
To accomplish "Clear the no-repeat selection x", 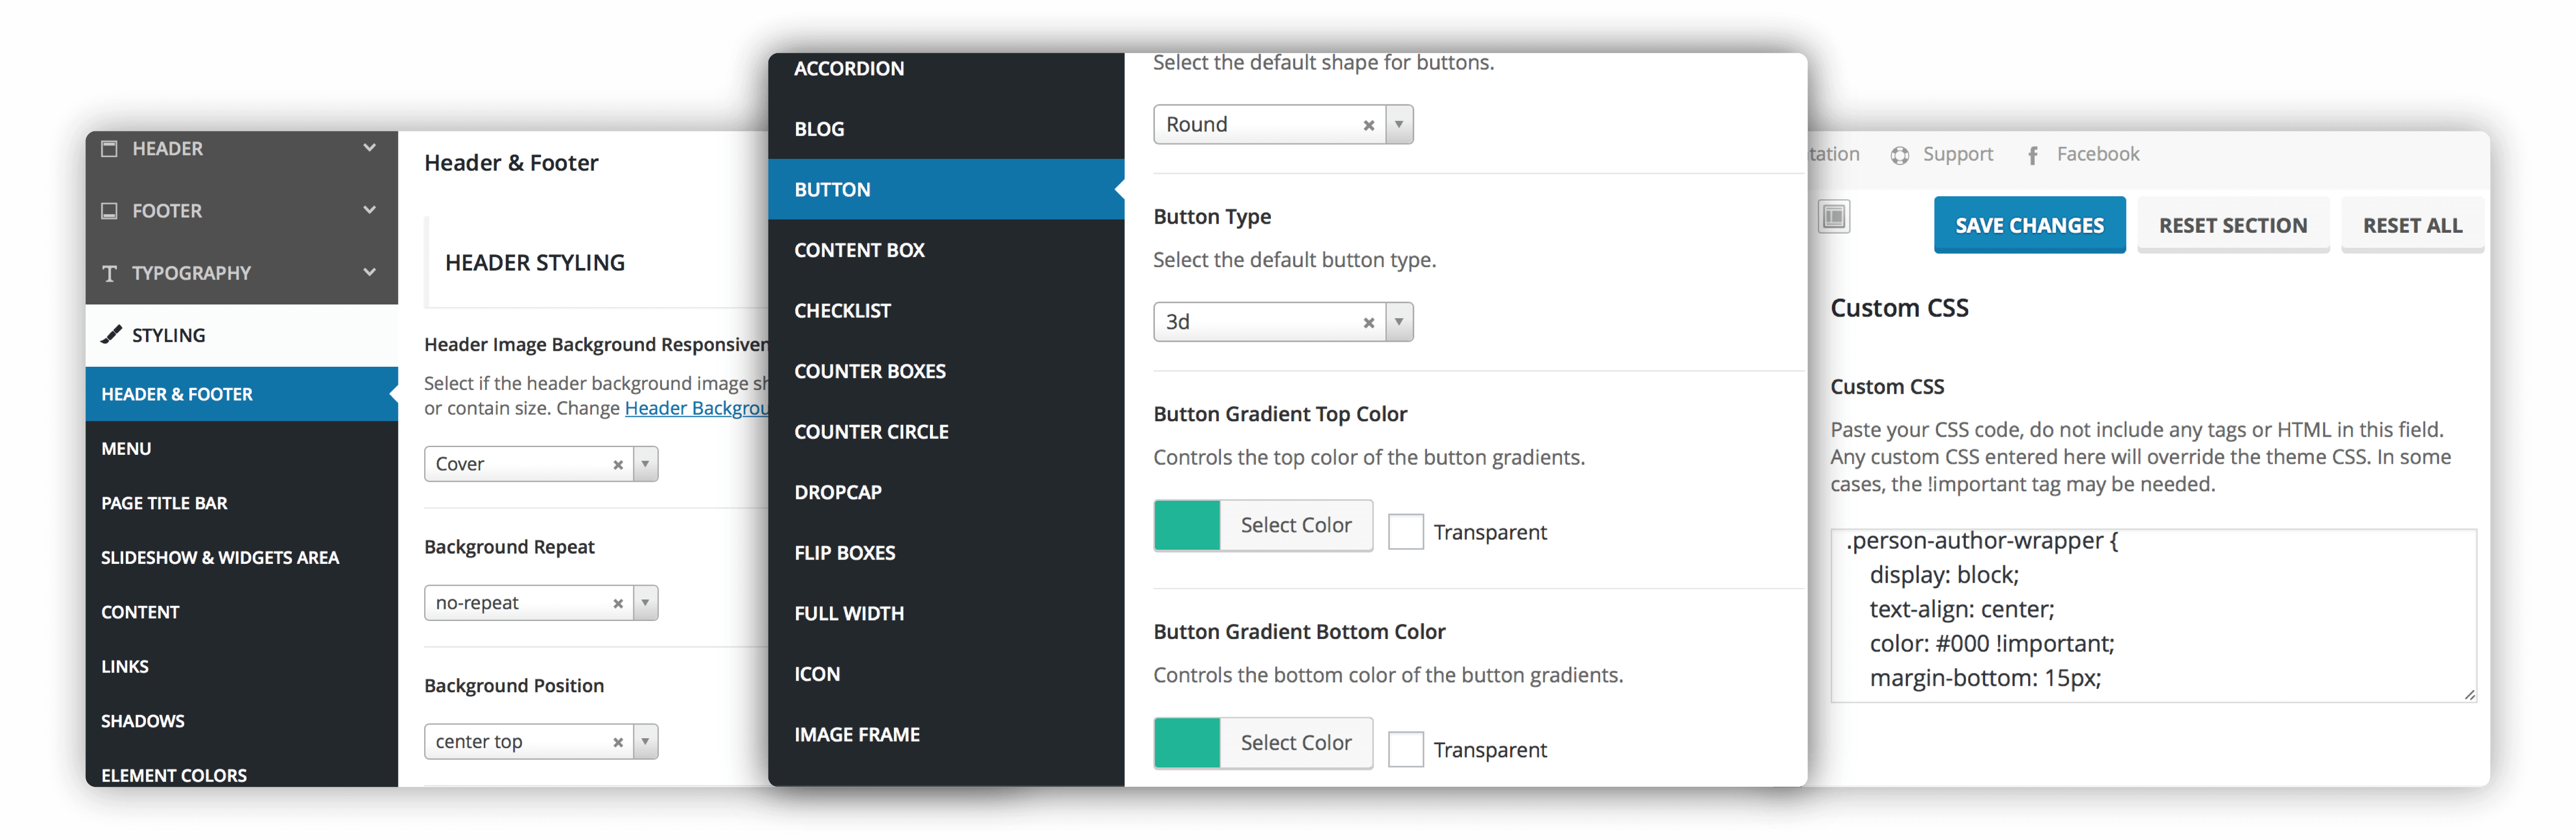I will 618,603.
